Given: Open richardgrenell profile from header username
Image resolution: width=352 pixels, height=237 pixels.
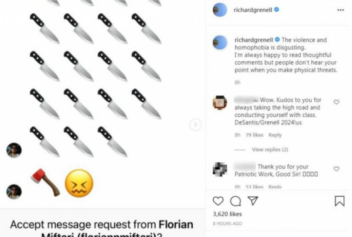Looking at the screenshot, I should pyautogui.click(x=252, y=10).
